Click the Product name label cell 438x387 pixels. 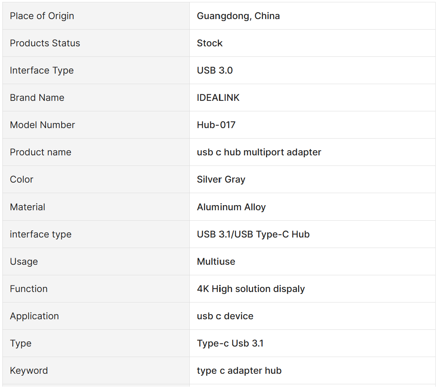41,152
